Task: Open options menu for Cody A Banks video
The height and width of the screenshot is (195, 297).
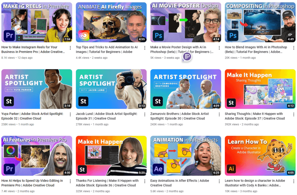Action: tap(294, 181)
